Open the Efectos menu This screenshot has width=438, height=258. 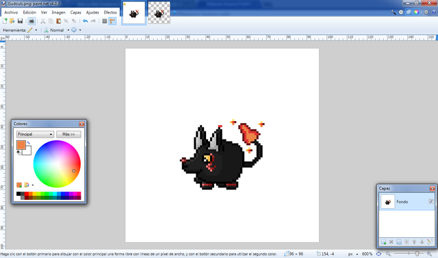click(x=110, y=12)
